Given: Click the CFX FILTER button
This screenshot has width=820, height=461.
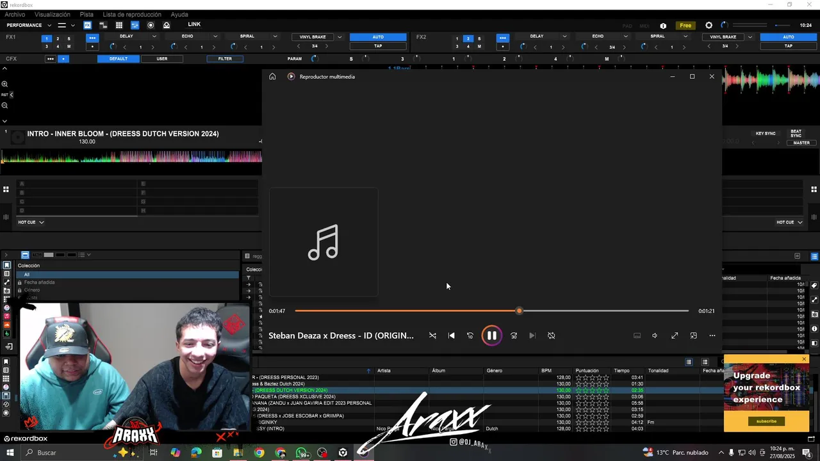Looking at the screenshot, I should point(225,59).
